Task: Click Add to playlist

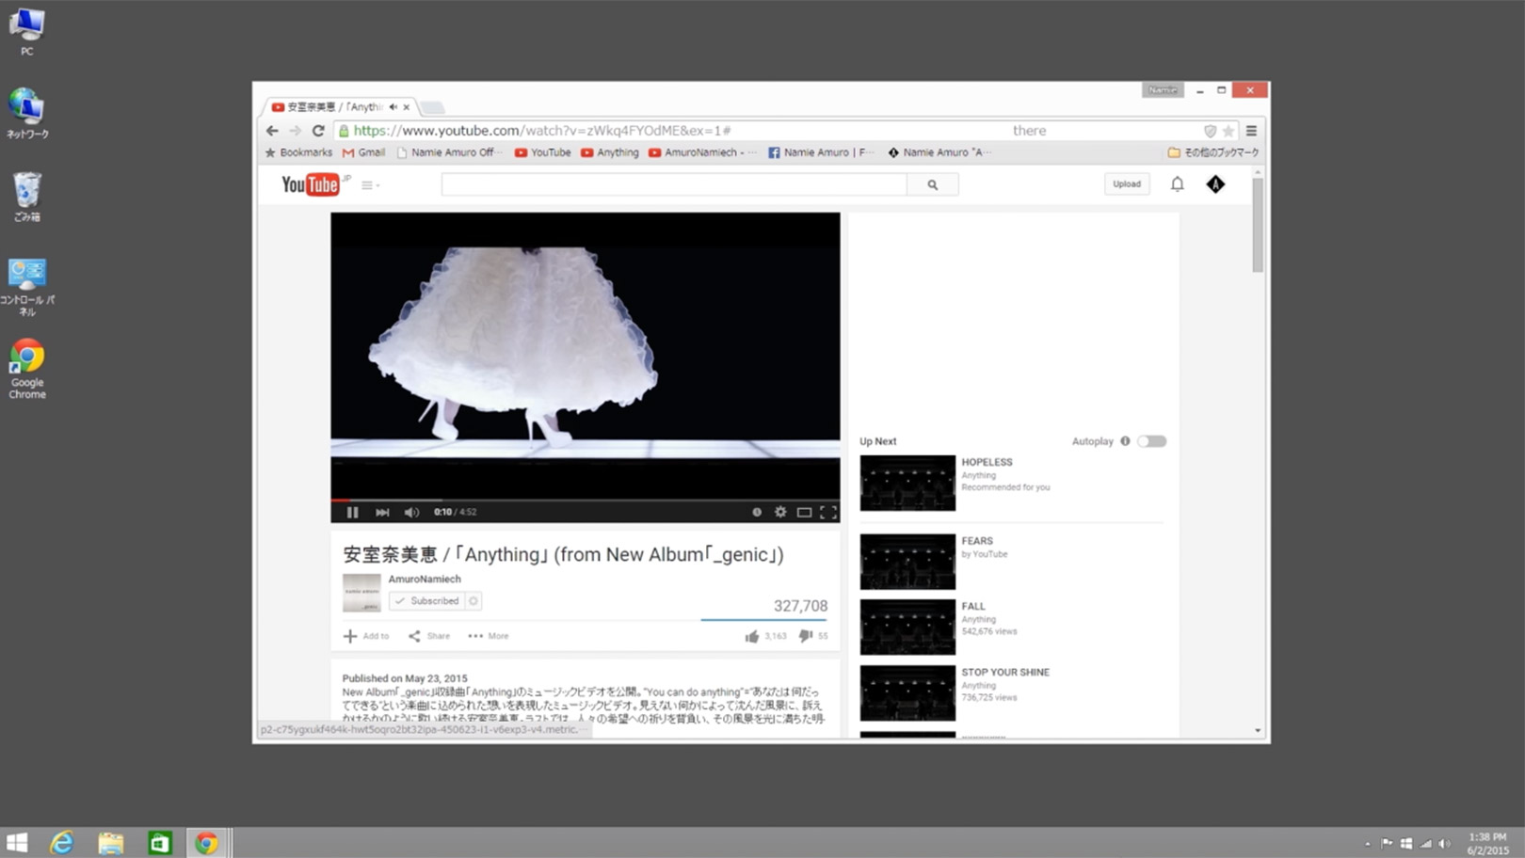Action: tap(366, 636)
